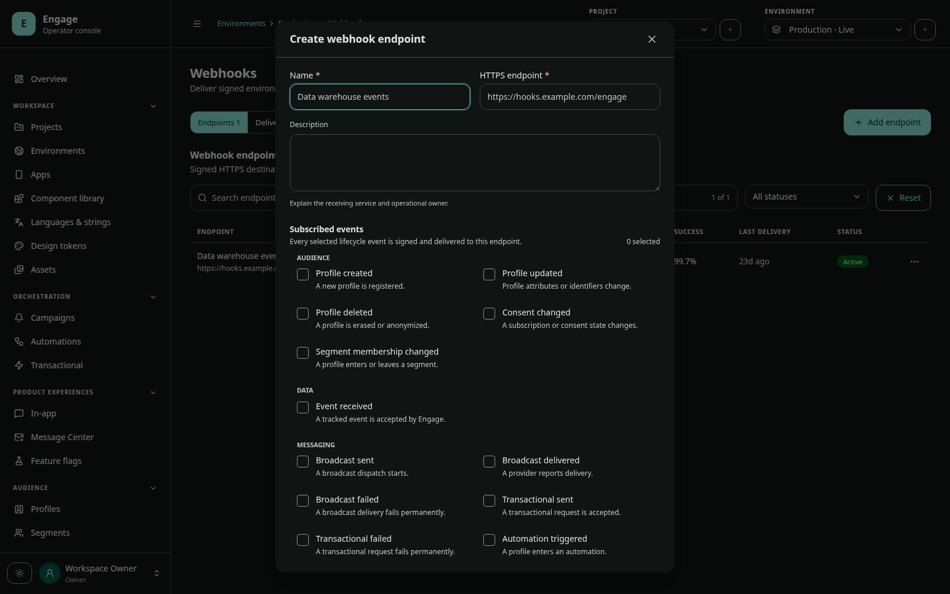
Task: Open the Assets icon
Action: pos(19,270)
